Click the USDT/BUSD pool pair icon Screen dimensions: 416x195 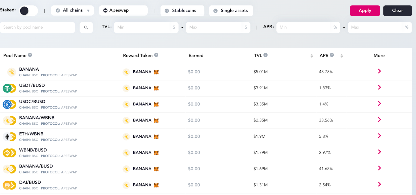9,88
